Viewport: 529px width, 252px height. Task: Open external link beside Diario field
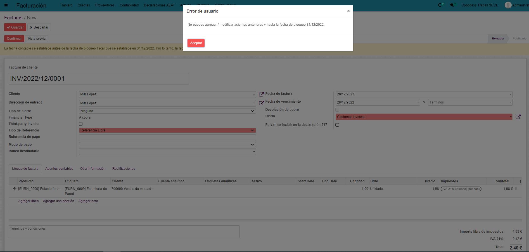(518, 117)
